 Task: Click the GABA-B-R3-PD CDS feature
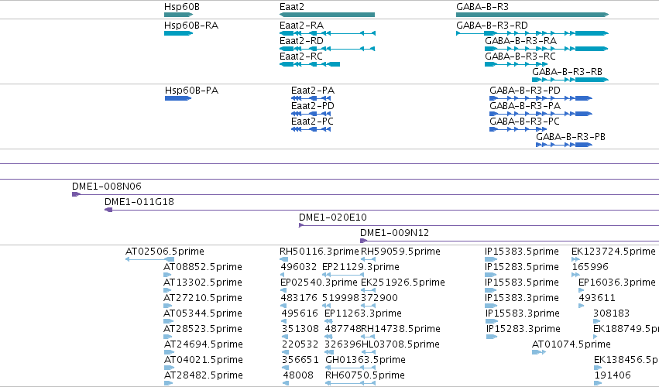(541, 98)
